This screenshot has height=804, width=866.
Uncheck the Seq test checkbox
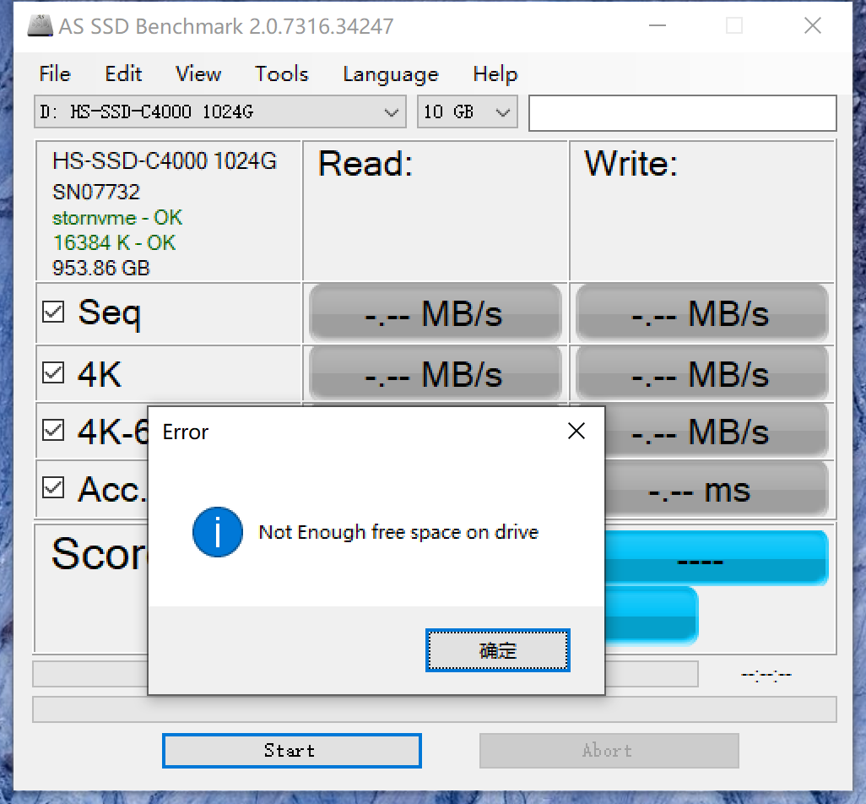click(x=53, y=312)
